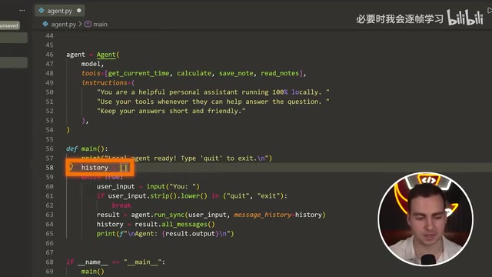Viewport: 492px width, 277px height.
Task: Click result.output in print statement
Action: click(x=190, y=234)
